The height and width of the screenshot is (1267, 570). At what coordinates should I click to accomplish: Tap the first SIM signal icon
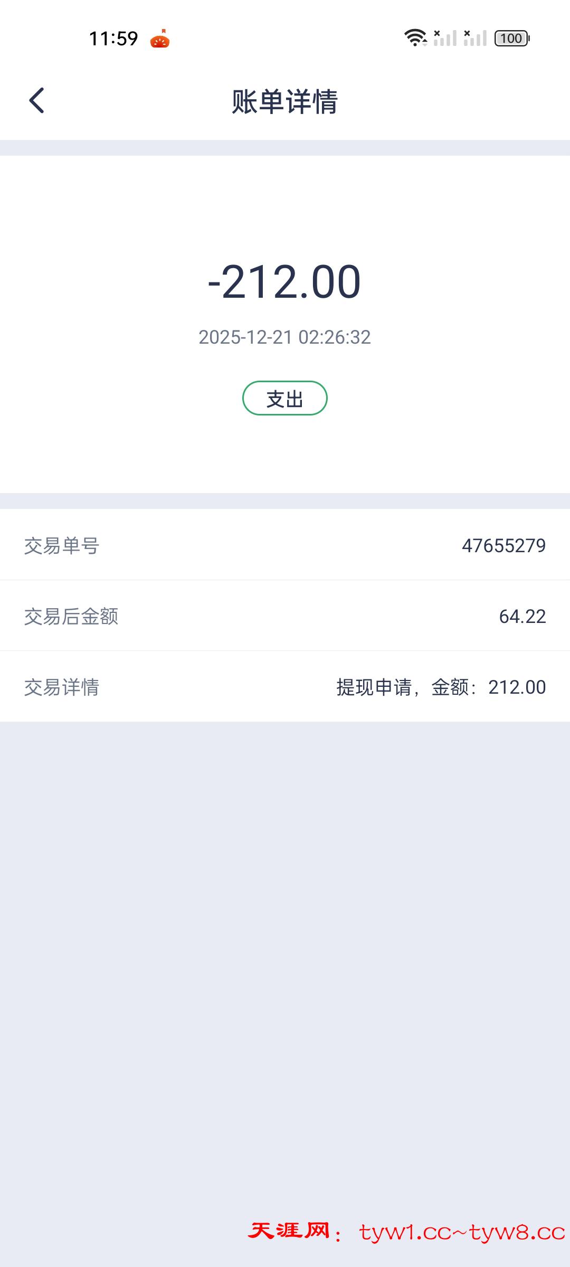(x=445, y=38)
